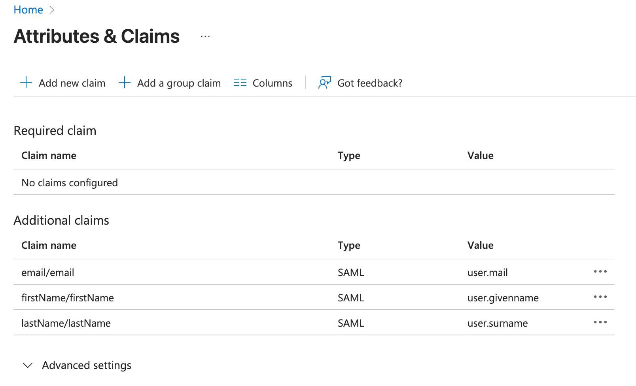Open the ellipsis menu beside Attributes & Claims title

point(205,36)
